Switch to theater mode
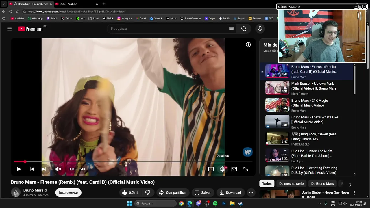This screenshot has width=370, height=208. coord(234,169)
